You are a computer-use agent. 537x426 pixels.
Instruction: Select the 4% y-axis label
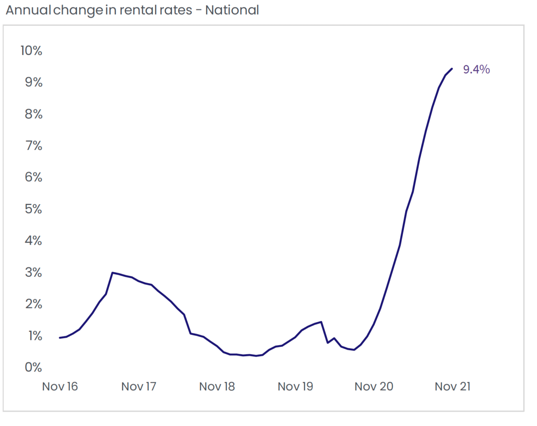coord(33,241)
